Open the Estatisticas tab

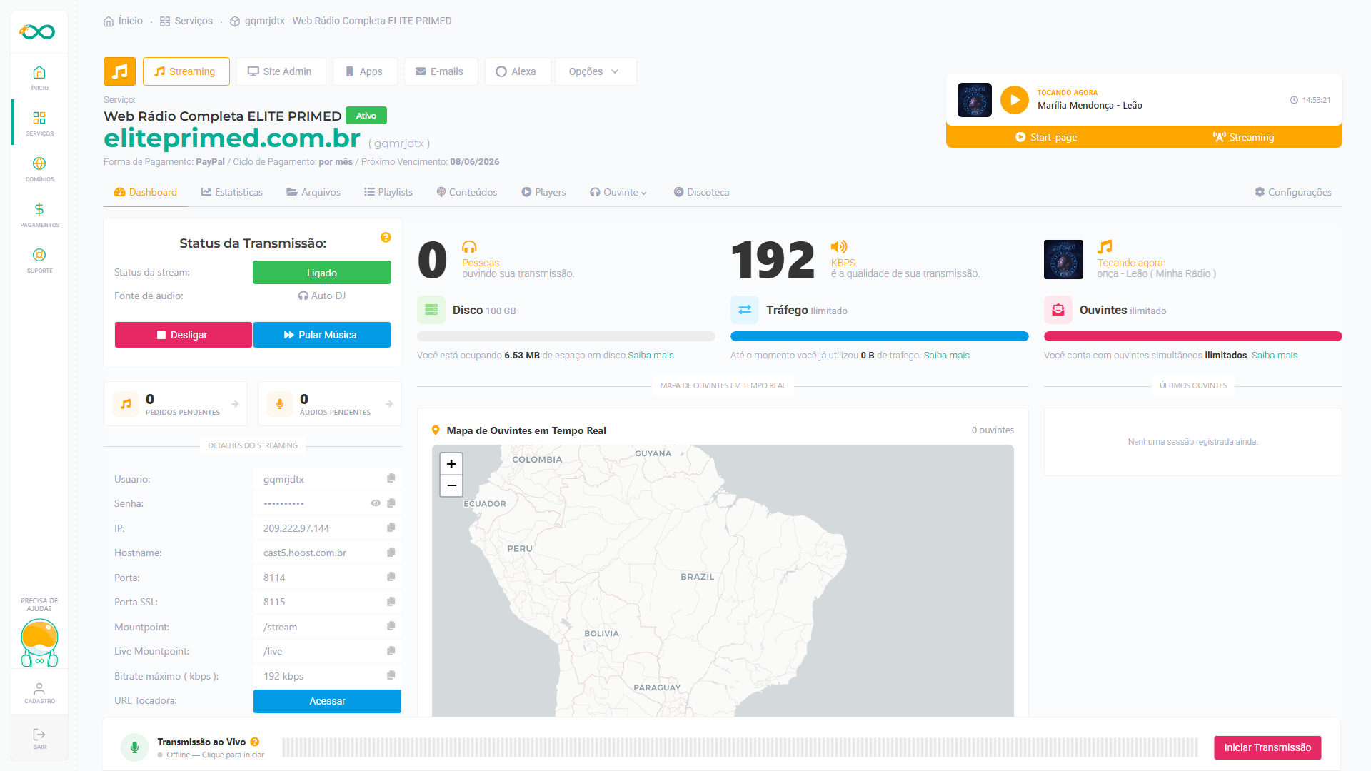point(232,192)
